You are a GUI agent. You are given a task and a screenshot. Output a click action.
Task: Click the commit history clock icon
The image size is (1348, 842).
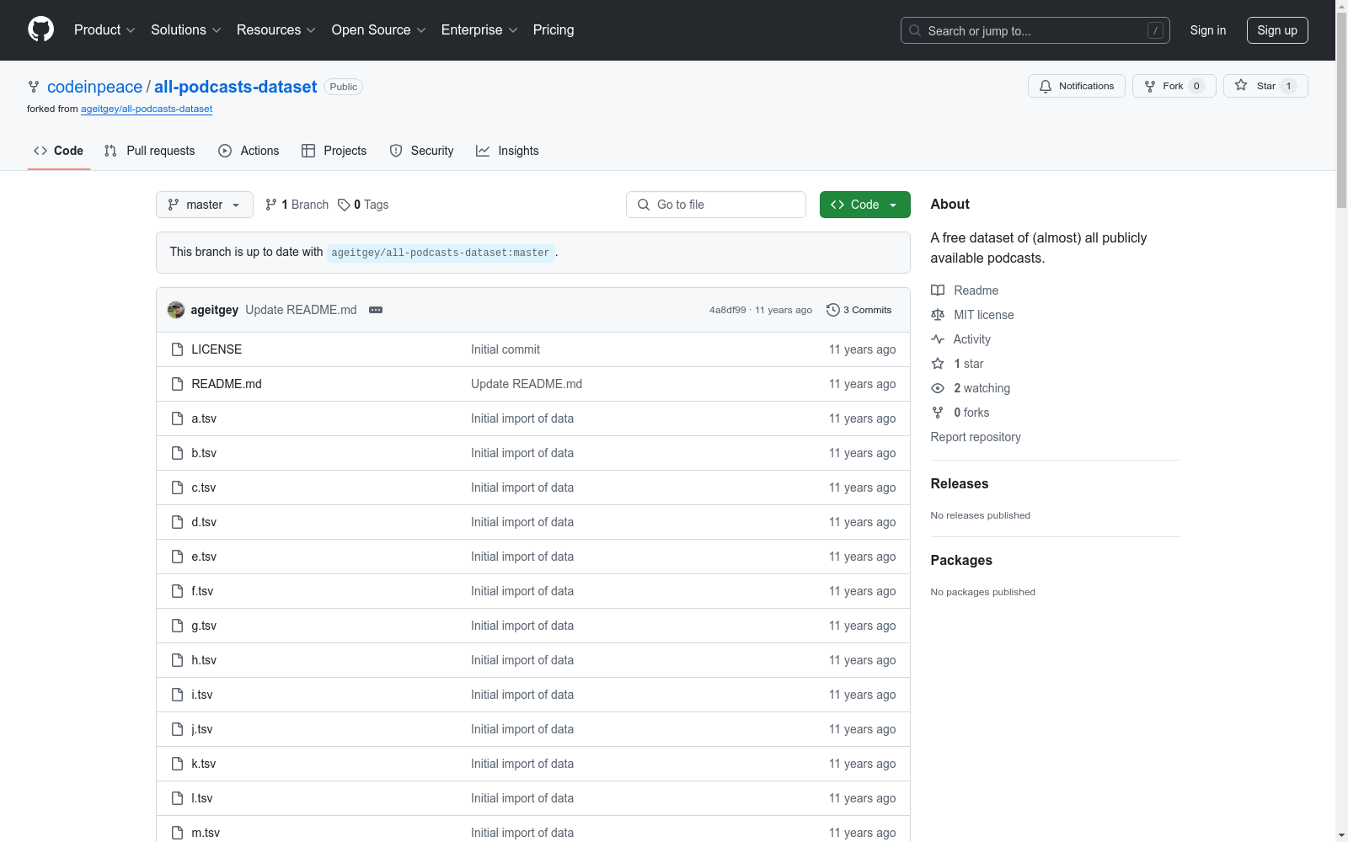tap(833, 310)
